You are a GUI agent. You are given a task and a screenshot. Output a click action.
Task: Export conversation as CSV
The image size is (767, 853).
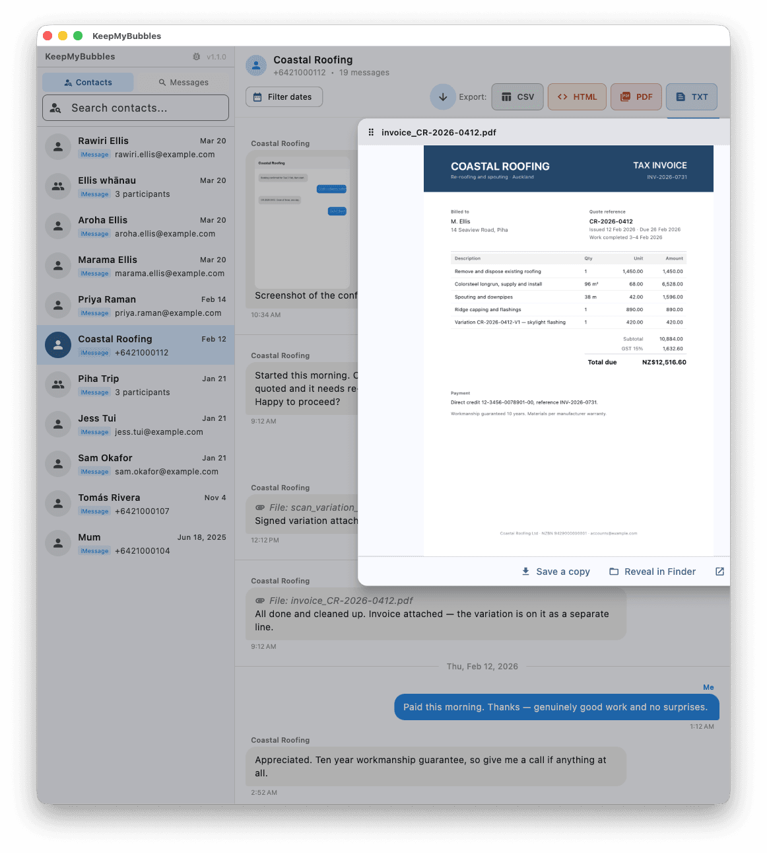(x=517, y=97)
